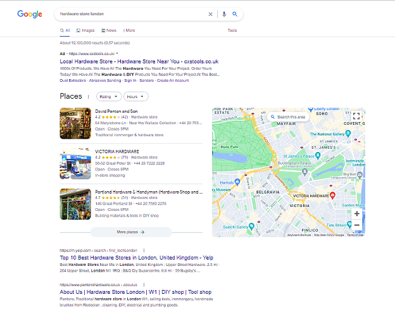The width and height of the screenshot is (395, 314).
Task: Expand the Hours filter dropdown
Action: pyautogui.click(x=135, y=96)
